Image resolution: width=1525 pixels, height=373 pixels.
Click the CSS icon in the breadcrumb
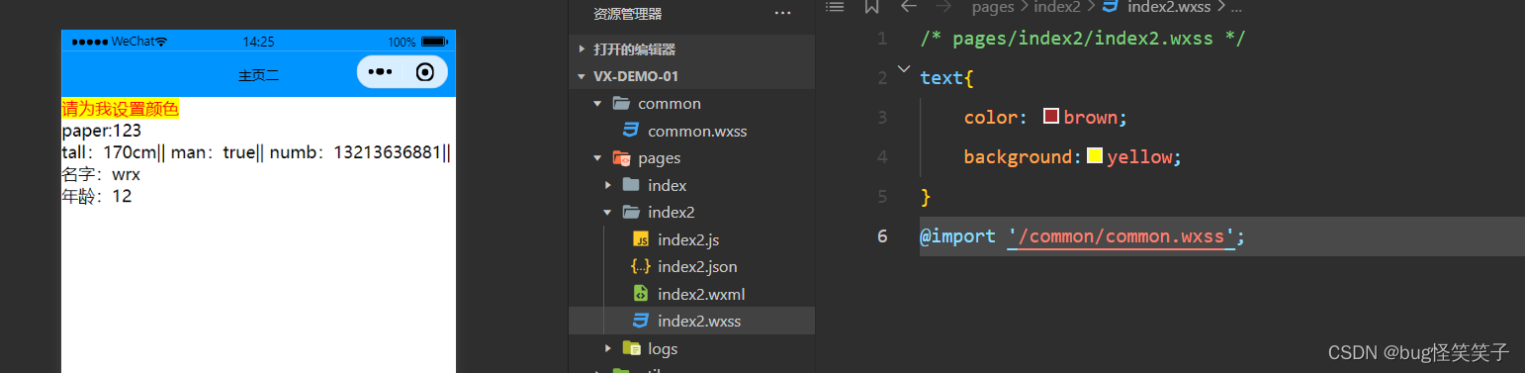point(1110,7)
